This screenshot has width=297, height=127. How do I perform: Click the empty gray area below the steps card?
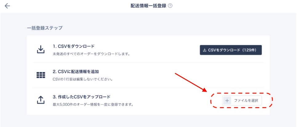tap(148, 121)
